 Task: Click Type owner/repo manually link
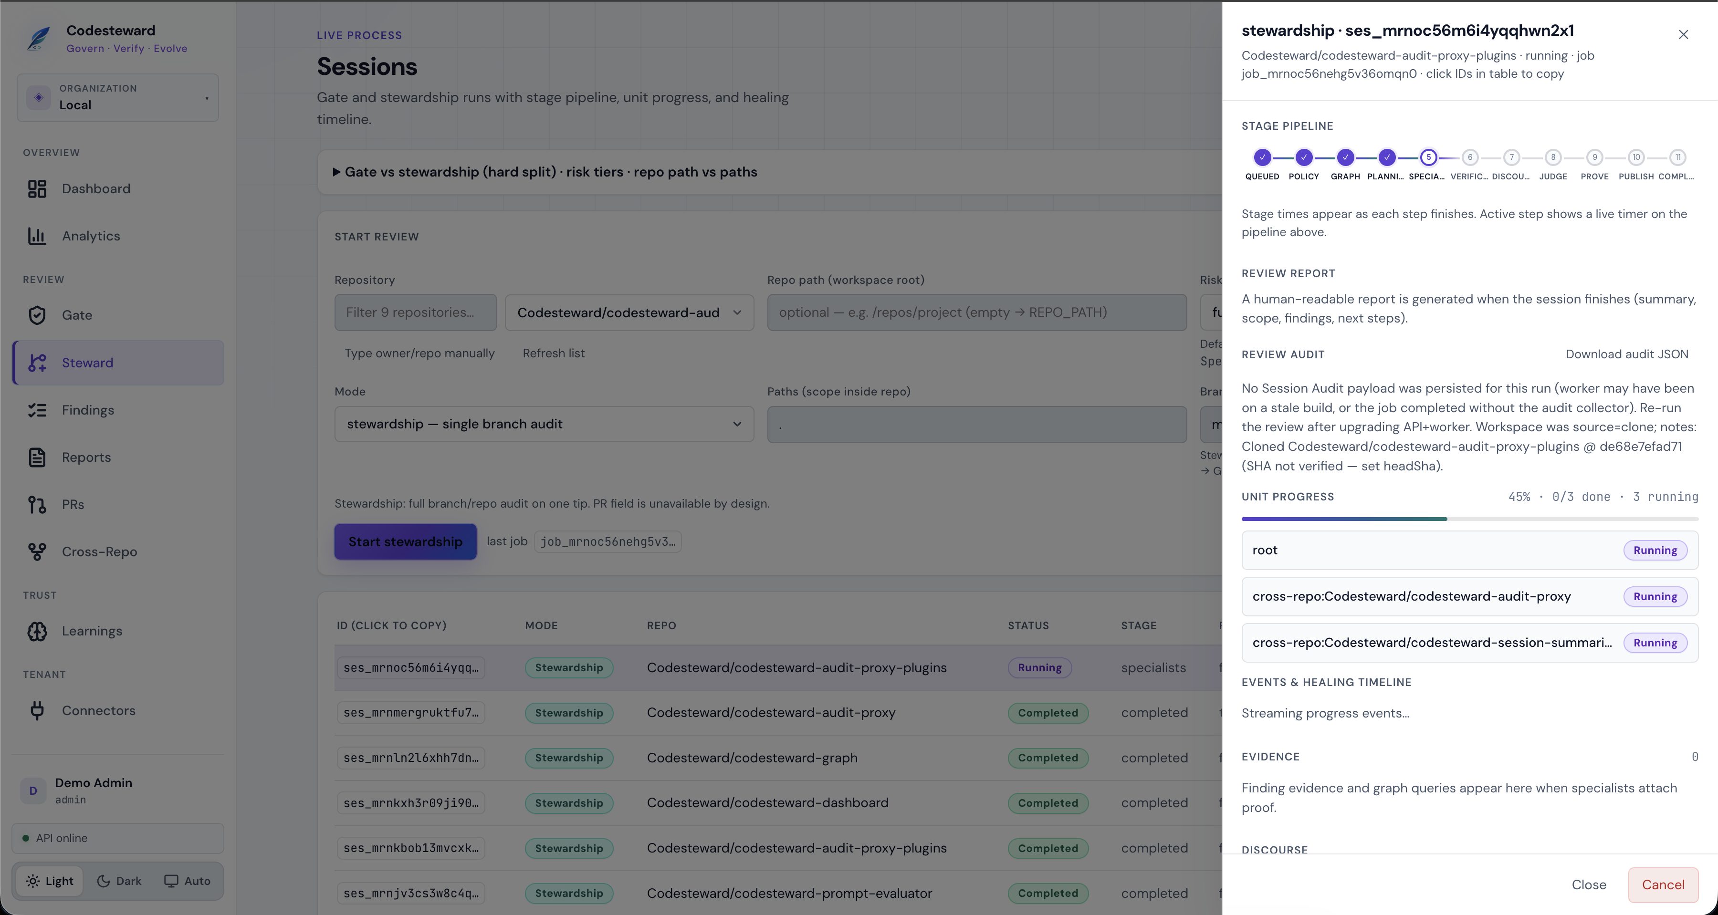(x=419, y=354)
